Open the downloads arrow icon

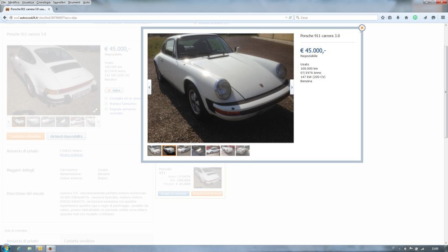(x=398, y=17)
